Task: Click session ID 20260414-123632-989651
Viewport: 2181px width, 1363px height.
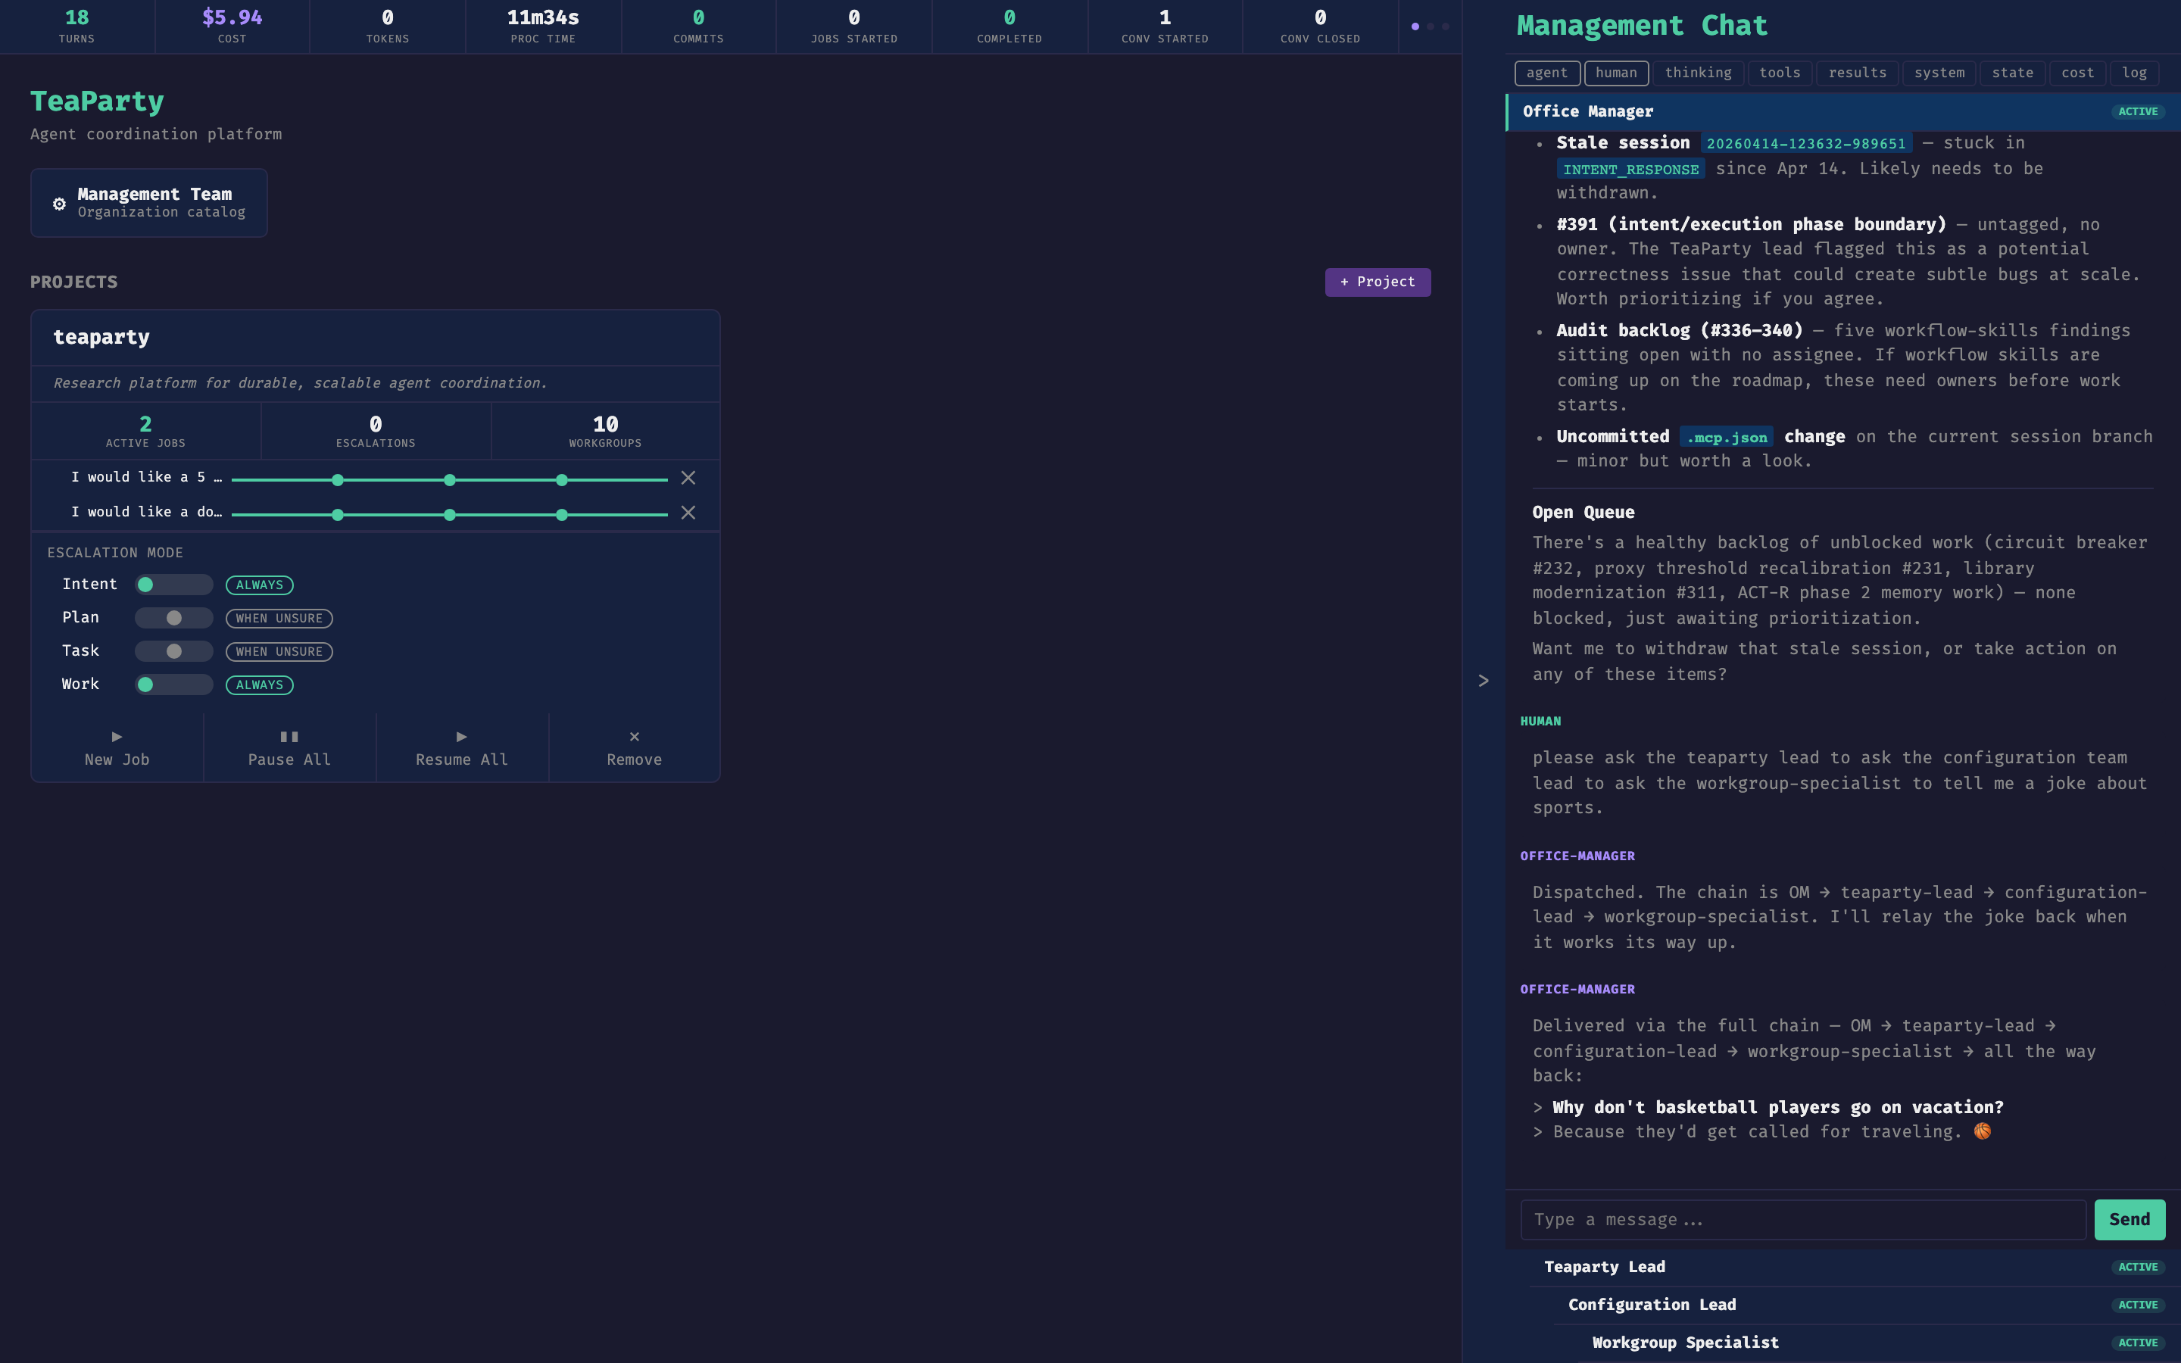Action: 1806,144
